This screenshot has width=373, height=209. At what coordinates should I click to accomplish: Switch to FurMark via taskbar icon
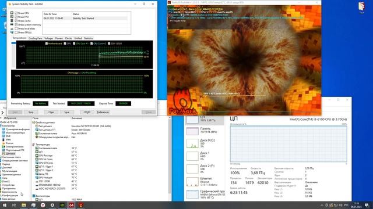81,205
